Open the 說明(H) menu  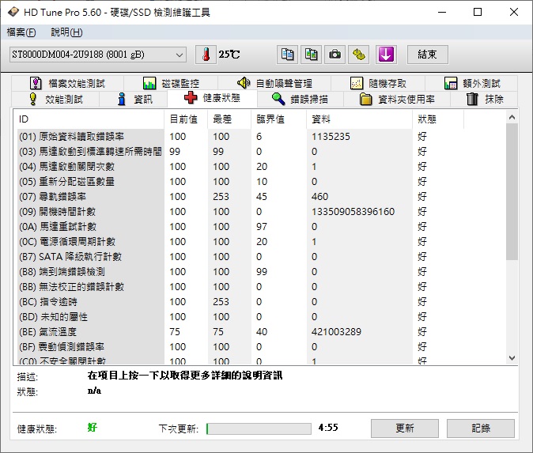(66, 32)
